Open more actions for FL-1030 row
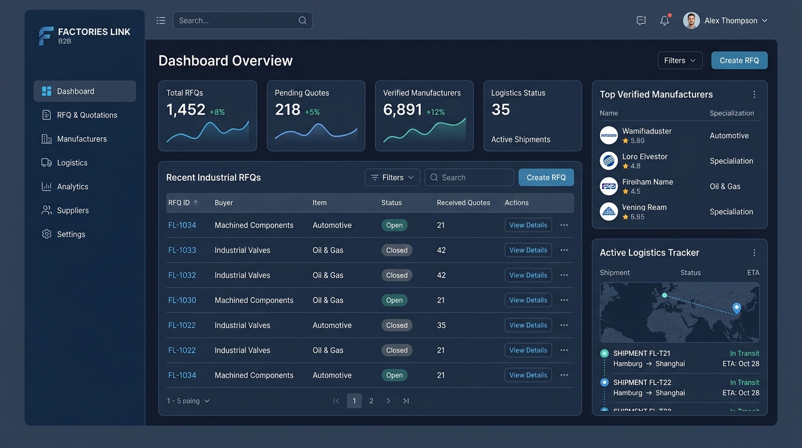Viewport: 802px width, 448px height. [x=564, y=300]
